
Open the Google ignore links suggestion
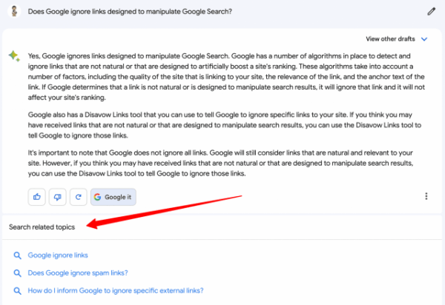point(58,255)
